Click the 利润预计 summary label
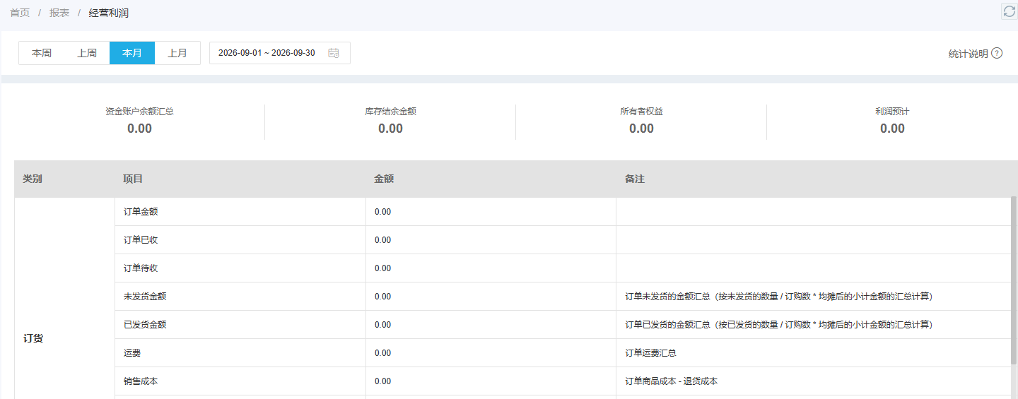 pyautogui.click(x=892, y=112)
